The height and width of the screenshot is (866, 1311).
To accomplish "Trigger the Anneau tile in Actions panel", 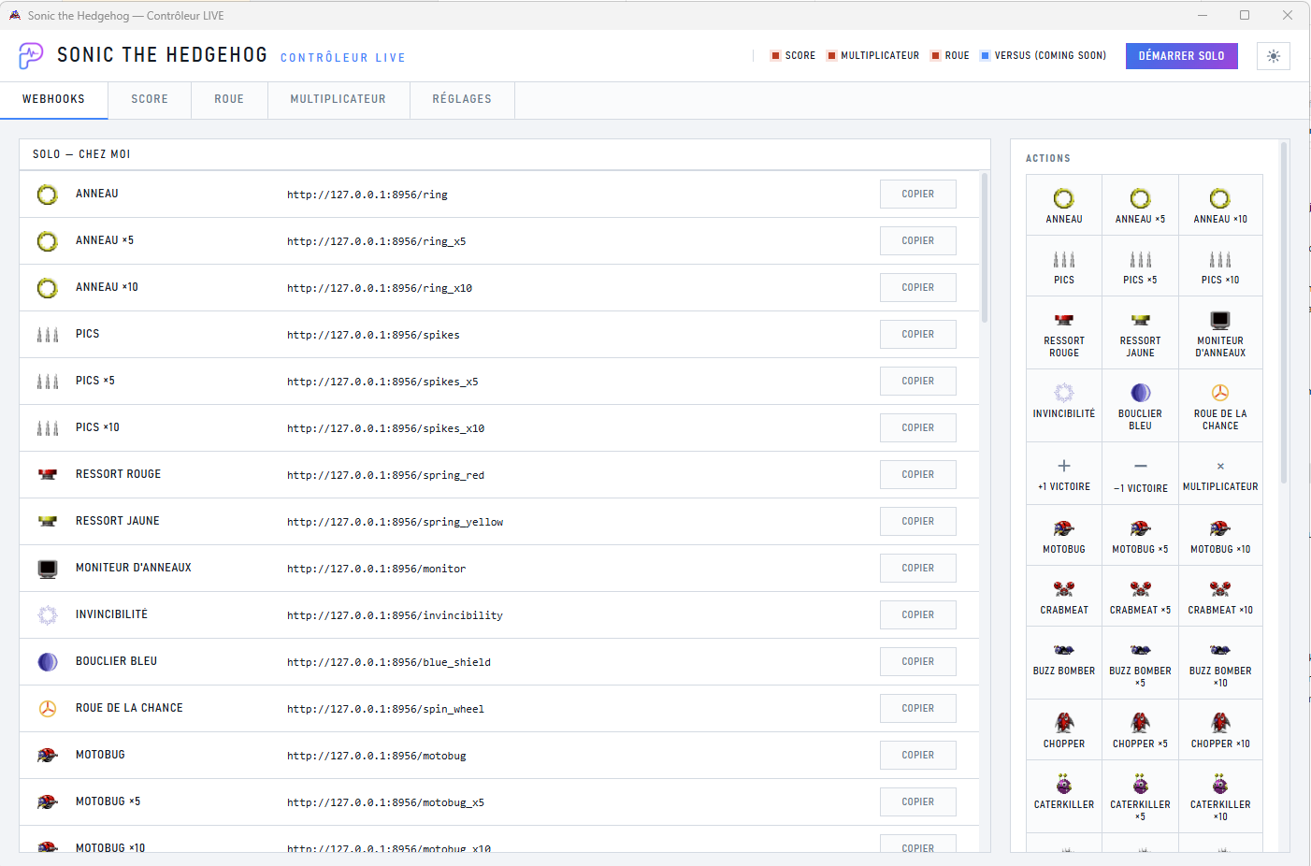I will (1064, 205).
